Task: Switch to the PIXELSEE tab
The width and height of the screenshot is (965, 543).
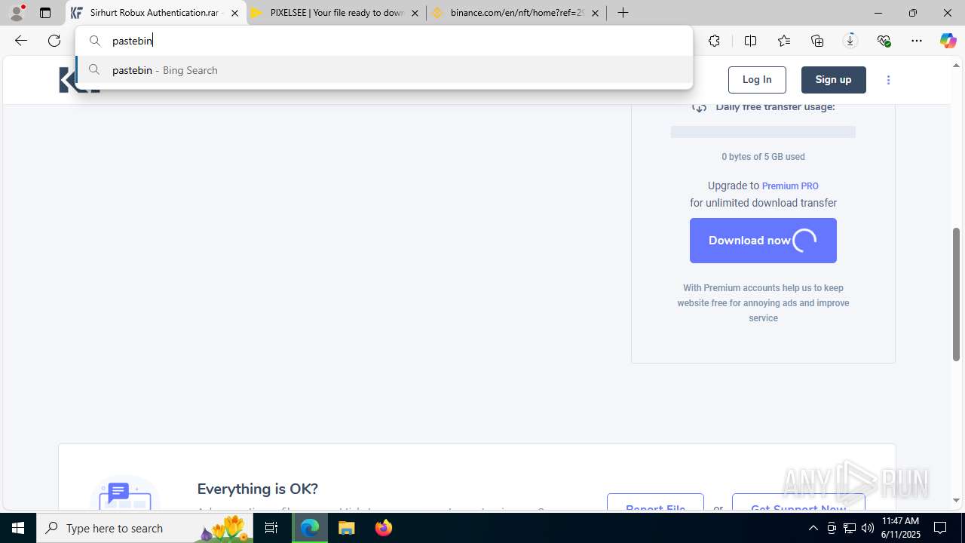Action: pyautogui.click(x=335, y=13)
